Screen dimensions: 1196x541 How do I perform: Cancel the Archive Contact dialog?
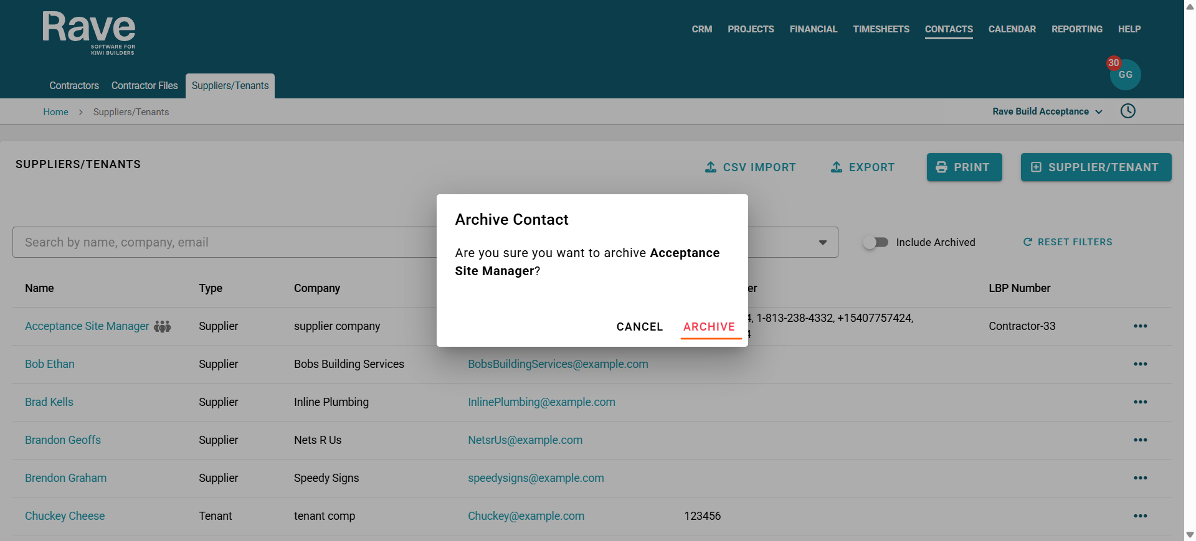(x=639, y=327)
